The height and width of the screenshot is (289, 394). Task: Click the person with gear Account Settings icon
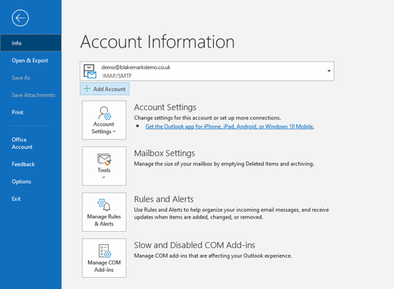[x=104, y=113]
